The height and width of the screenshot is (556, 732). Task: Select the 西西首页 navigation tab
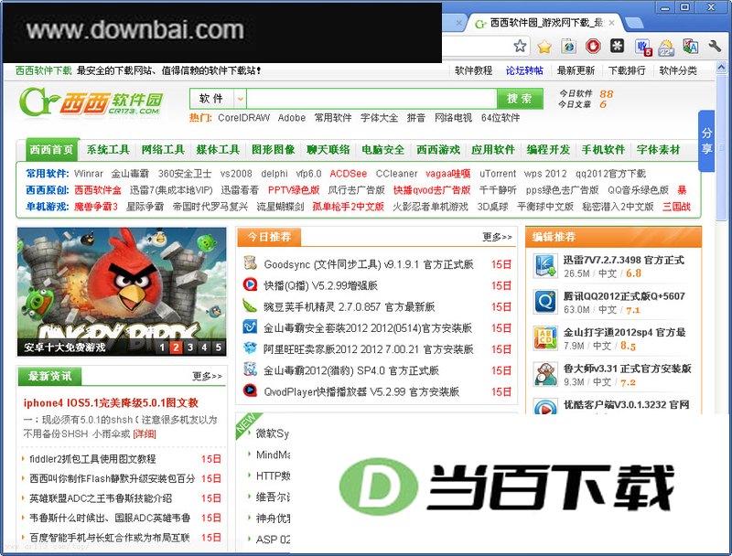click(52, 150)
